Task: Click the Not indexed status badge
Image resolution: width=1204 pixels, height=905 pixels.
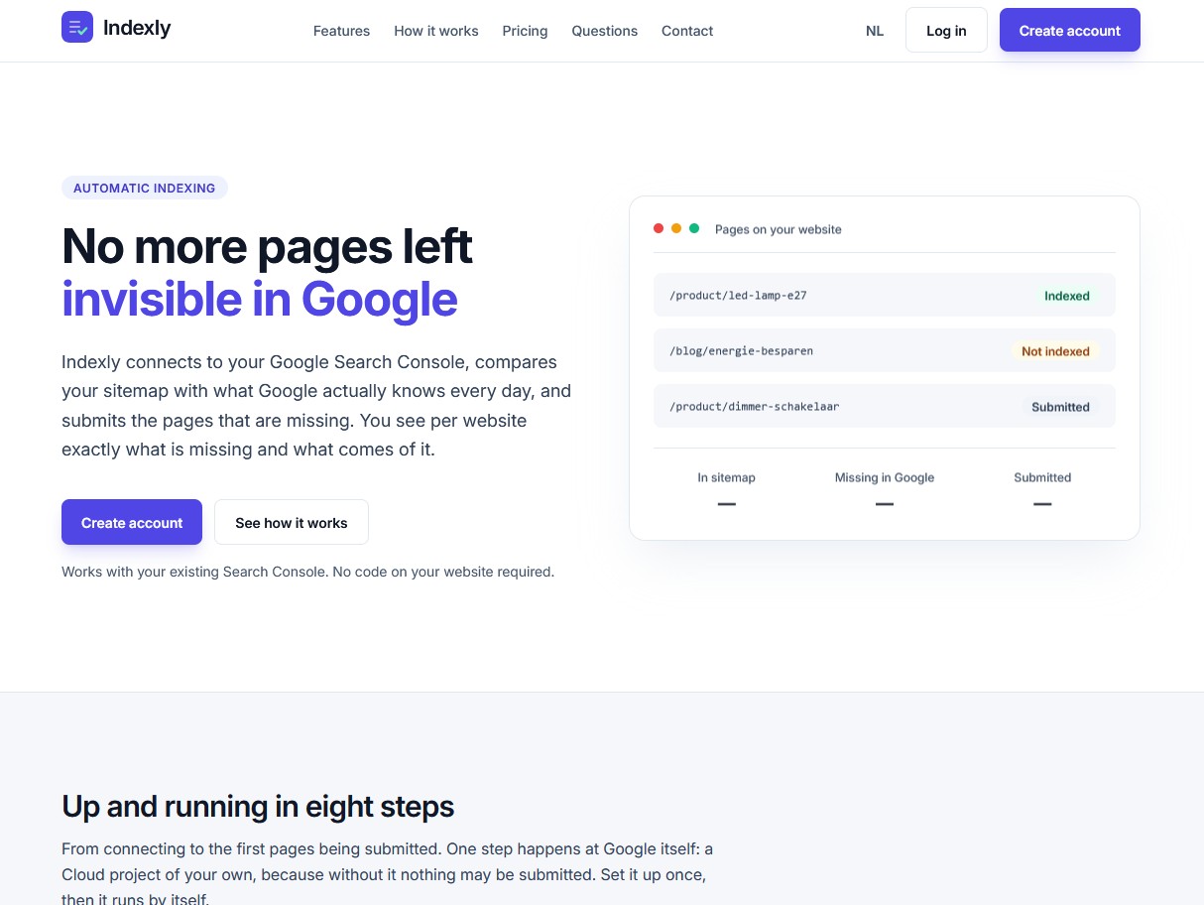Action: (x=1055, y=351)
